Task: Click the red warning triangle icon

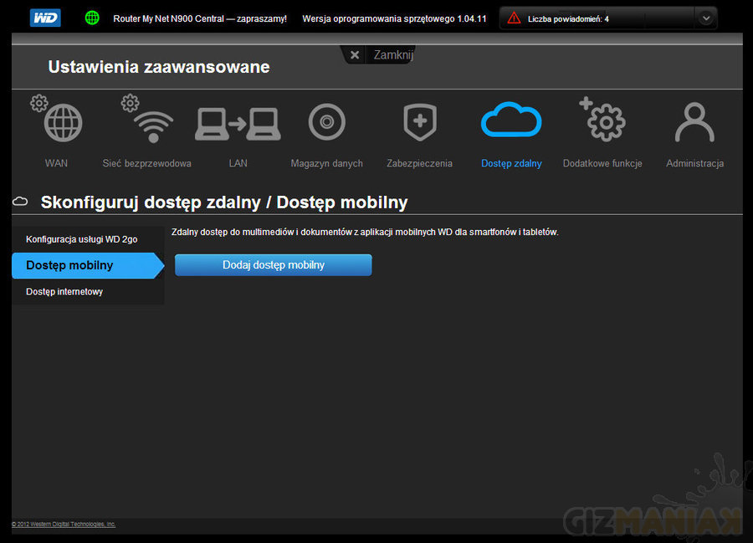Action: [514, 18]
